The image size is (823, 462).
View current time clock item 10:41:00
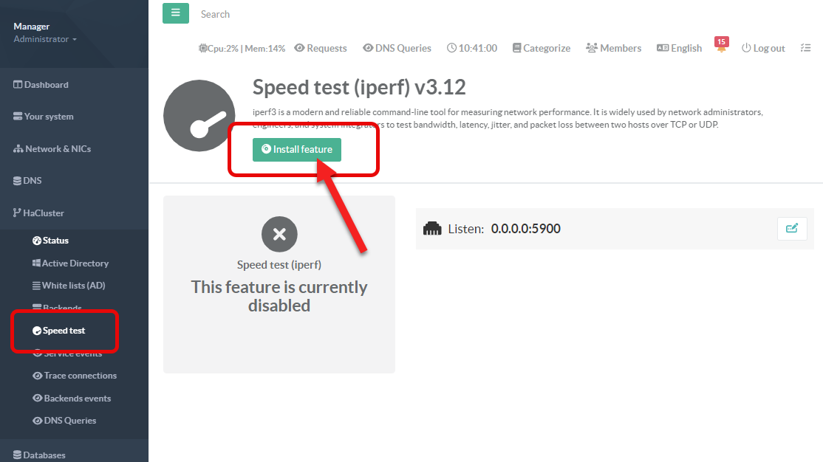tap(472, 48)
